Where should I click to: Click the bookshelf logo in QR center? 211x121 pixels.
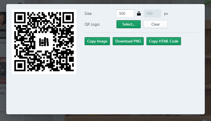(44, 42)
